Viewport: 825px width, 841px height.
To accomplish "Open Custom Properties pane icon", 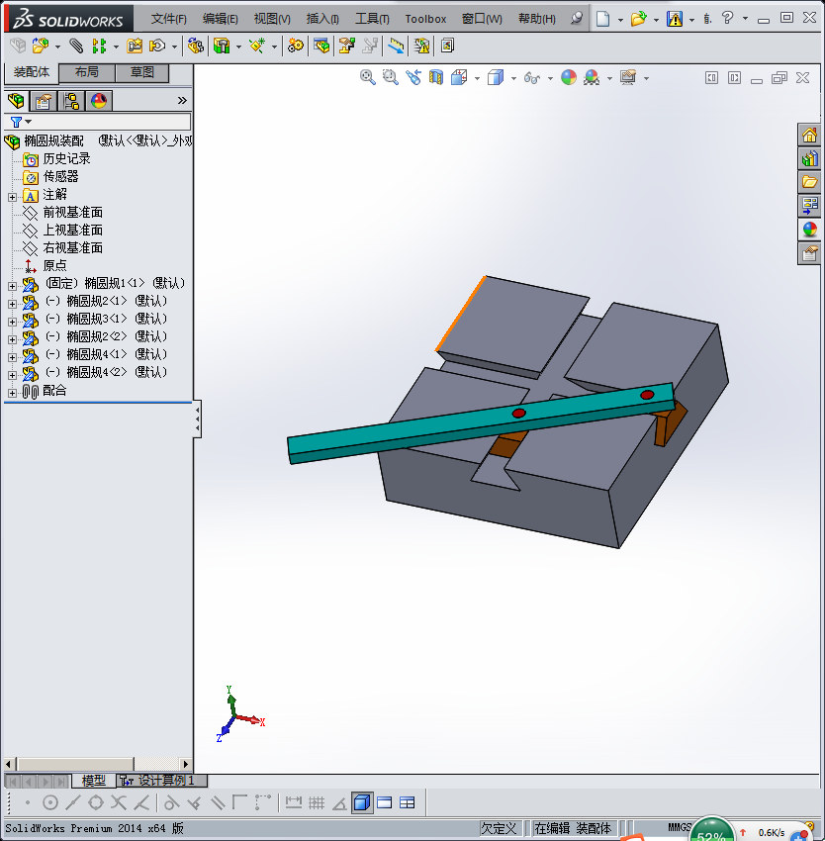I will click(809, 252).
